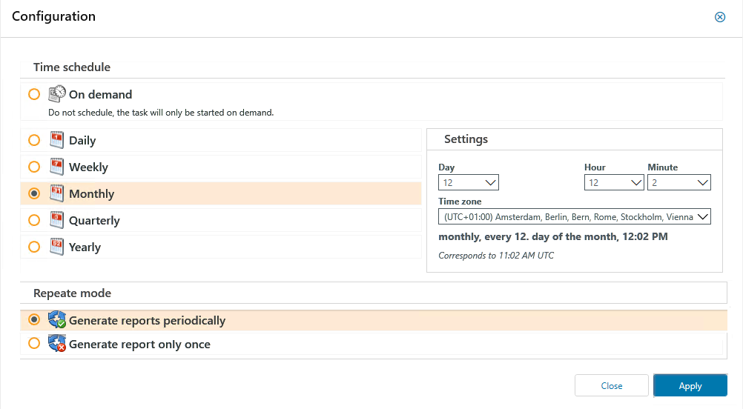Click the Weekly calendar icon
The image size is (743, 409).
(x=57, y=167)
